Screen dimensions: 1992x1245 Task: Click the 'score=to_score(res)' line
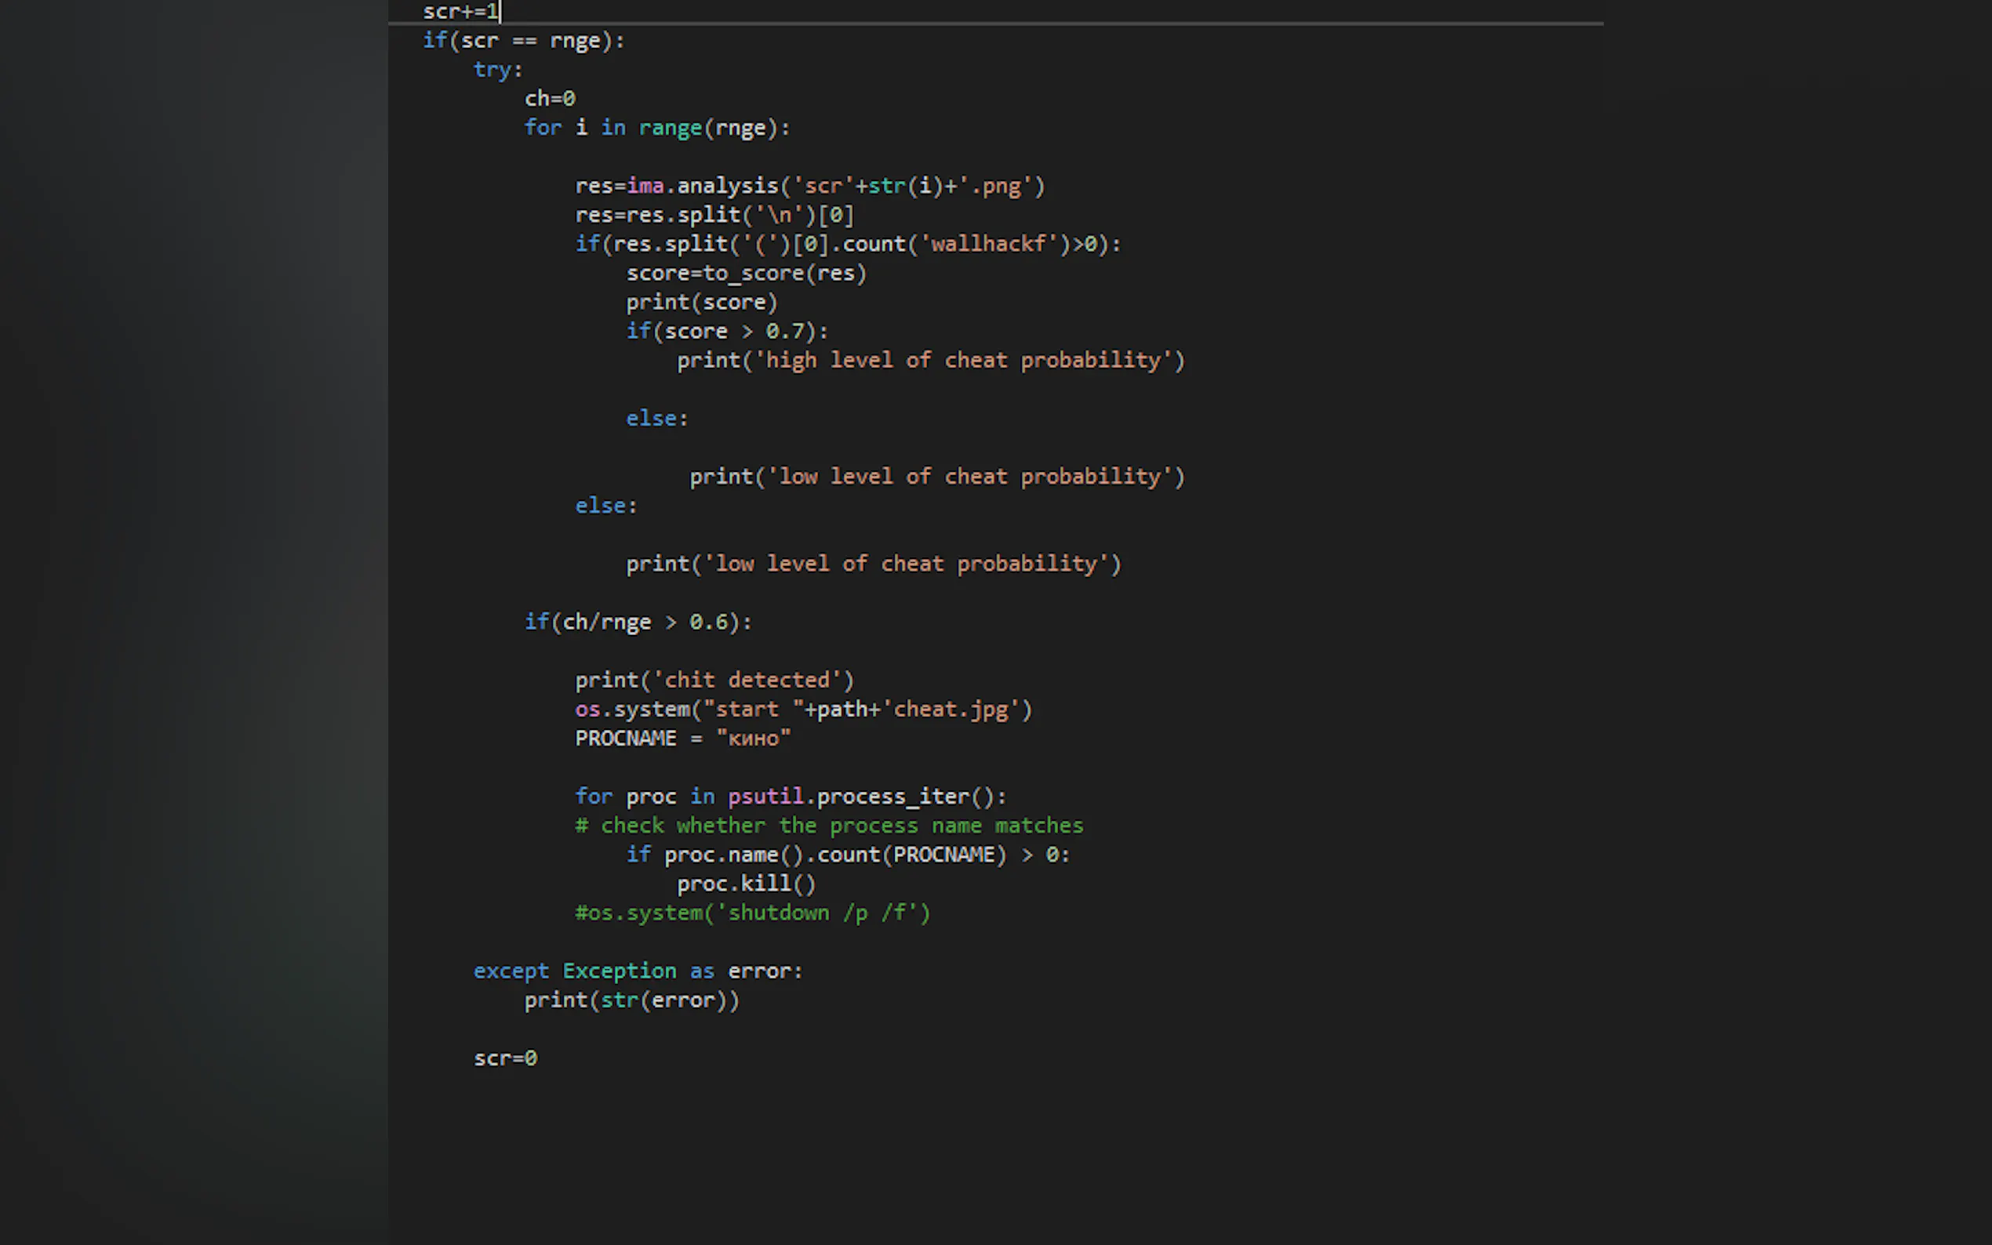click(746, 274)
